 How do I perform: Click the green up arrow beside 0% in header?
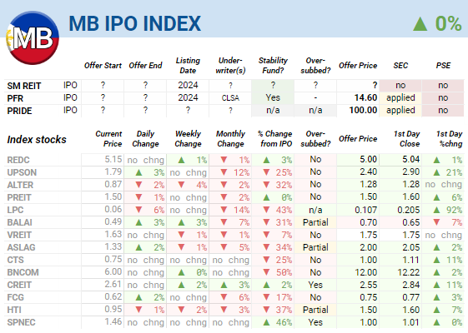(x=420, y=24)
